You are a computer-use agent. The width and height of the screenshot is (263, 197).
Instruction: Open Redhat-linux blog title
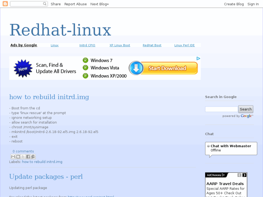[x=60, y=30]
